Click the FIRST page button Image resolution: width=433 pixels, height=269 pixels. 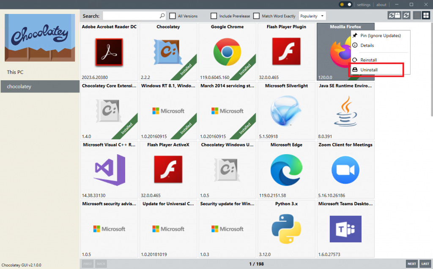point(88,264)
